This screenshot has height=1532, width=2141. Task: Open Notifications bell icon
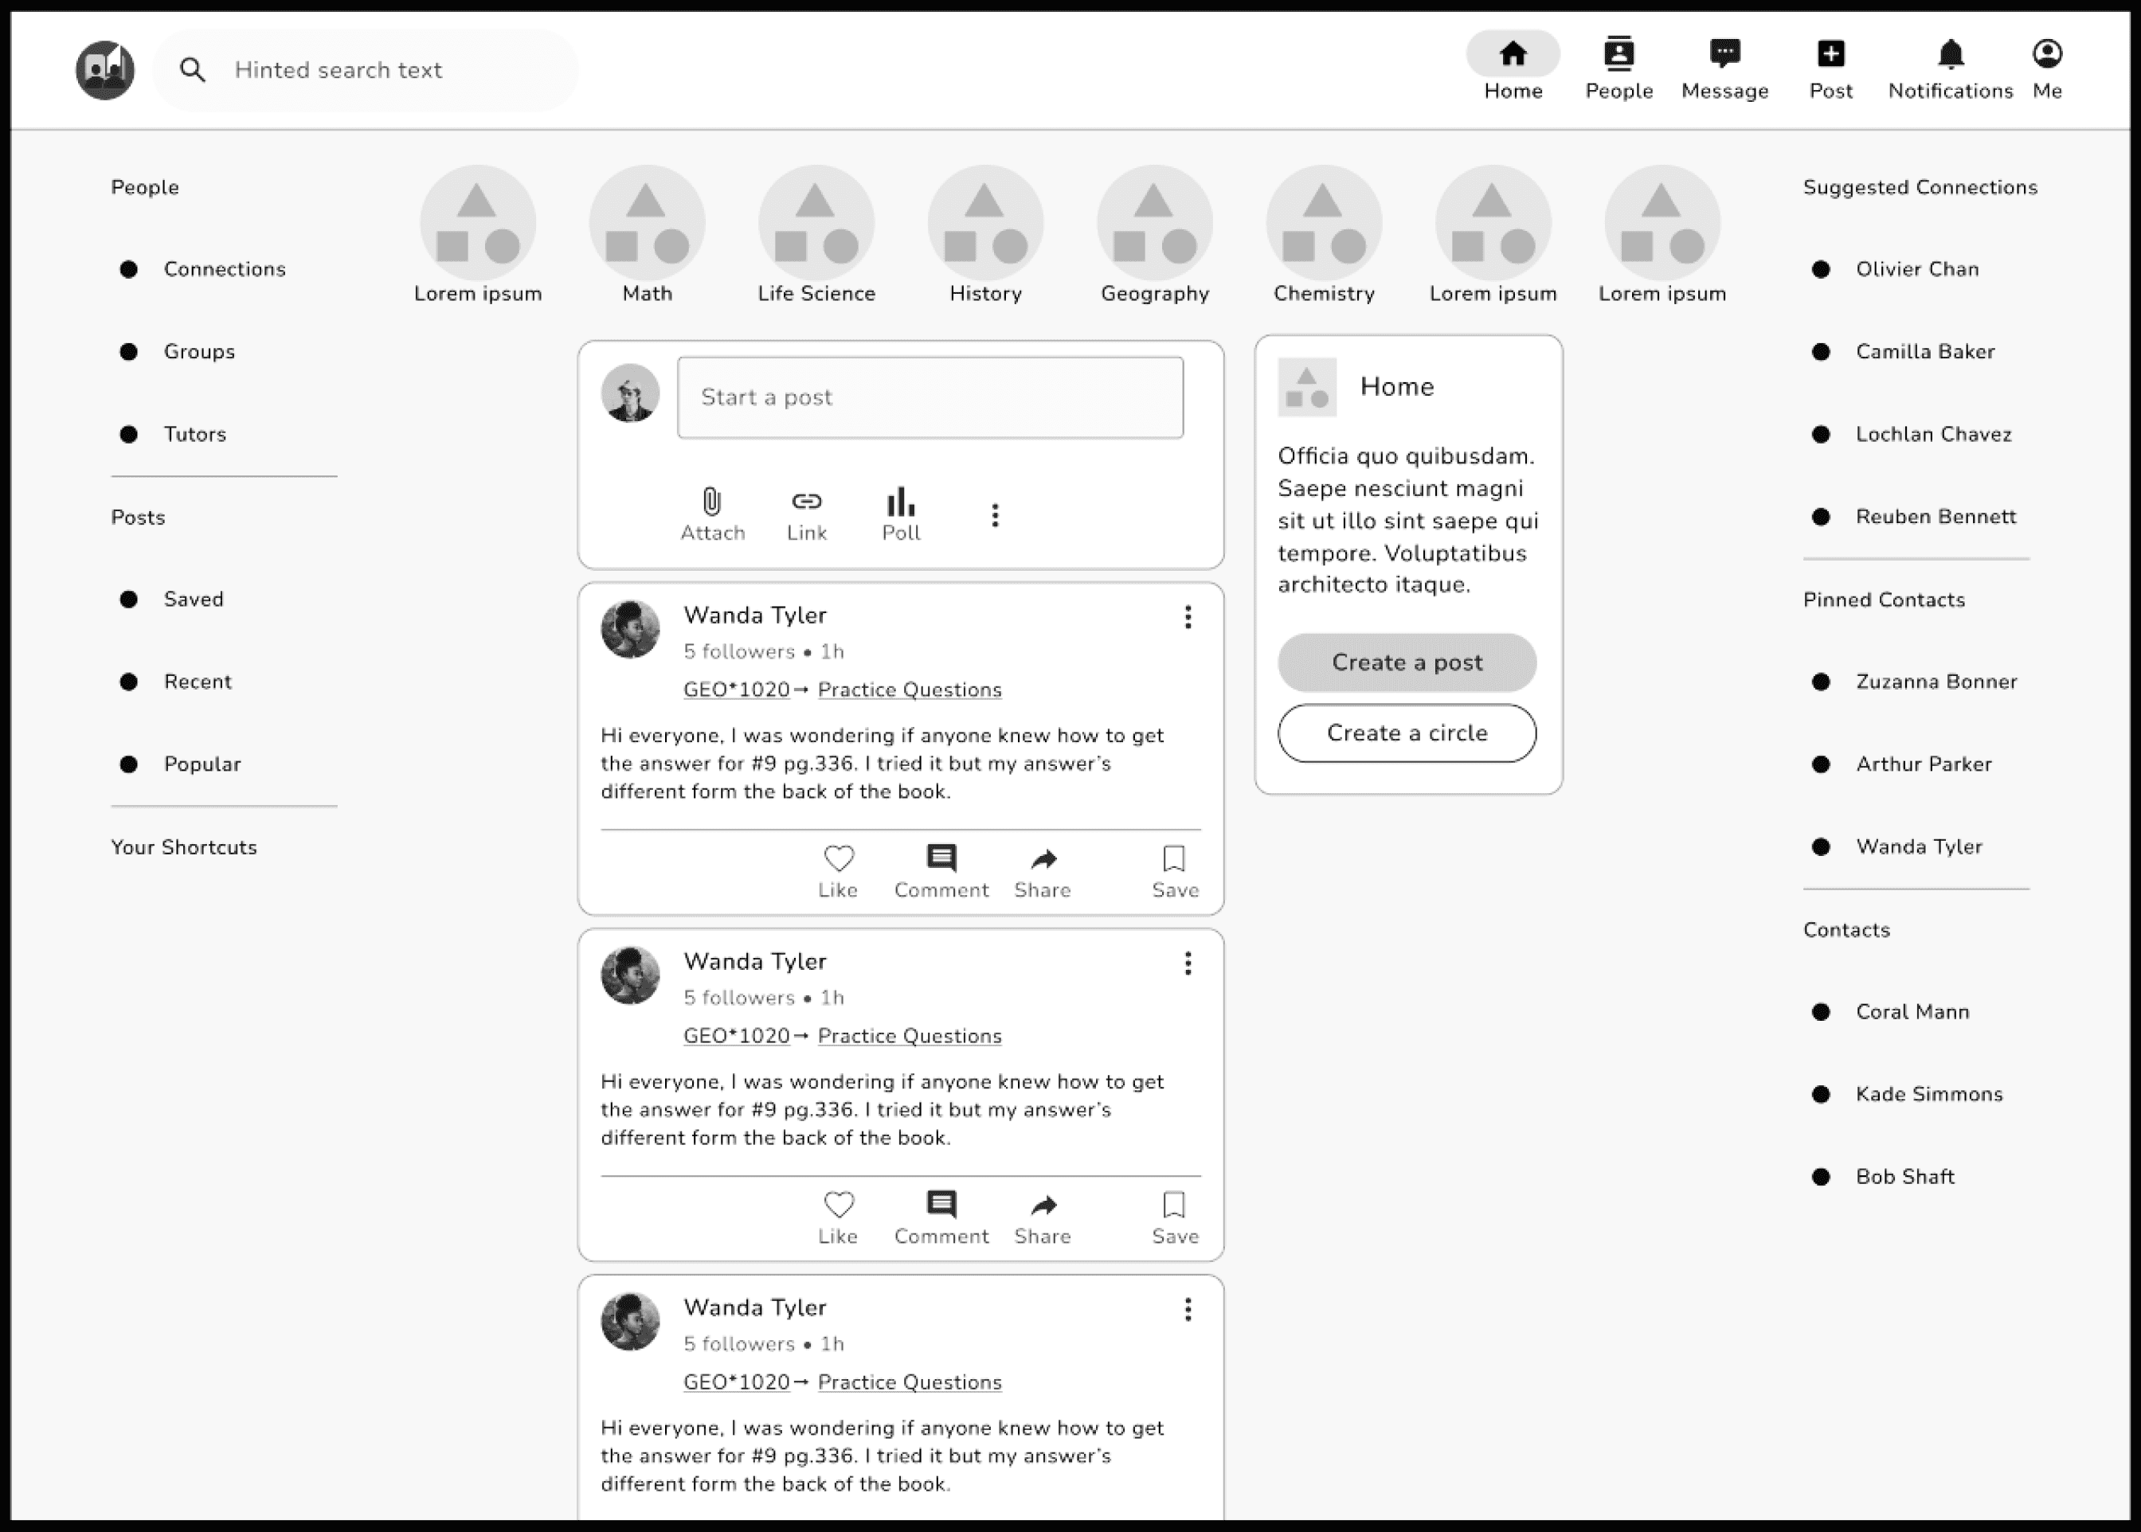pos(1950,55)
